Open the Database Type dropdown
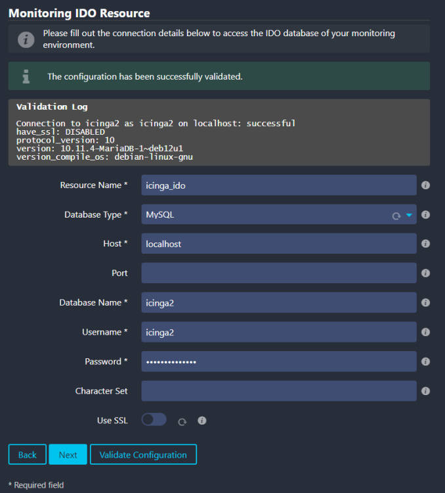Image resolution: width=445 pixels, height=493 pixels. pos(278,215)
